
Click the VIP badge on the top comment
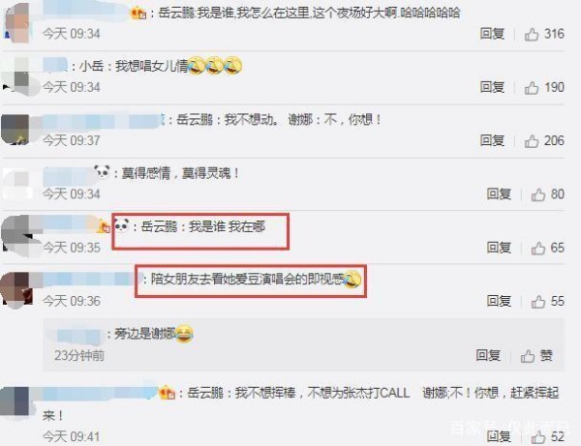(138, 14)
